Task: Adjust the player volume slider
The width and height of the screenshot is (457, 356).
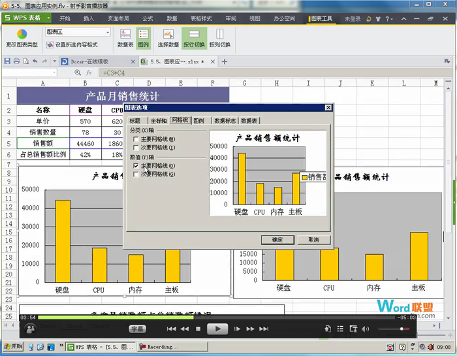Action: pyautogui.click(x=394, y=329)
